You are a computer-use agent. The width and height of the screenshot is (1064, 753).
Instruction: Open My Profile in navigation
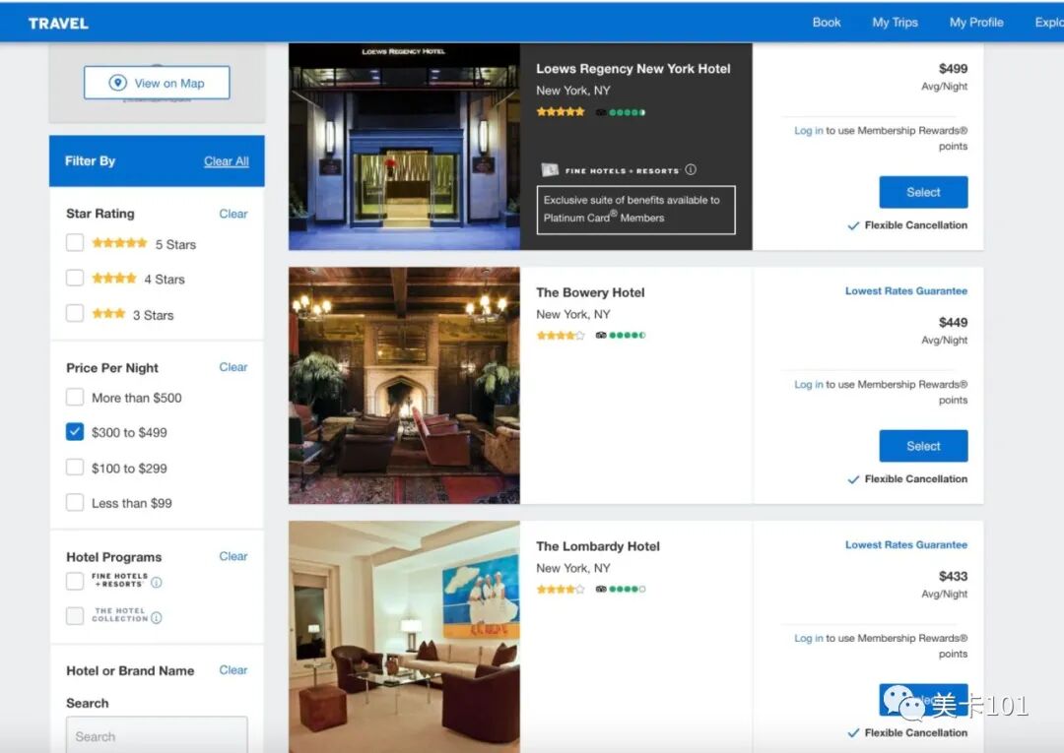976,23
